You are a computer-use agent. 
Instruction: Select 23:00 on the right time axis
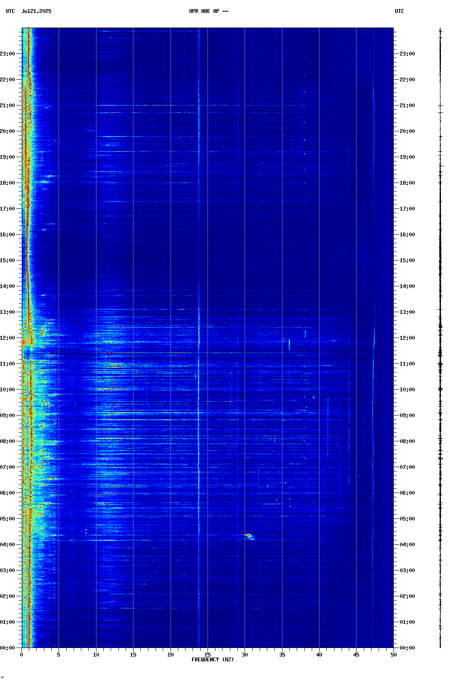coord(407,54)
